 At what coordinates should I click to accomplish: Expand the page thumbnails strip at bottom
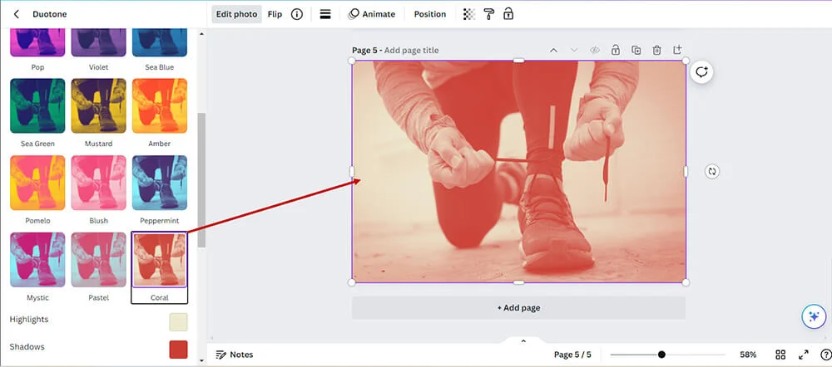(x=523, y=341)
